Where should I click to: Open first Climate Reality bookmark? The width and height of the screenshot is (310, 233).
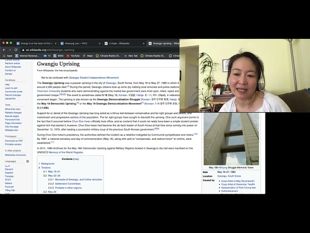(x=108, y=56)
